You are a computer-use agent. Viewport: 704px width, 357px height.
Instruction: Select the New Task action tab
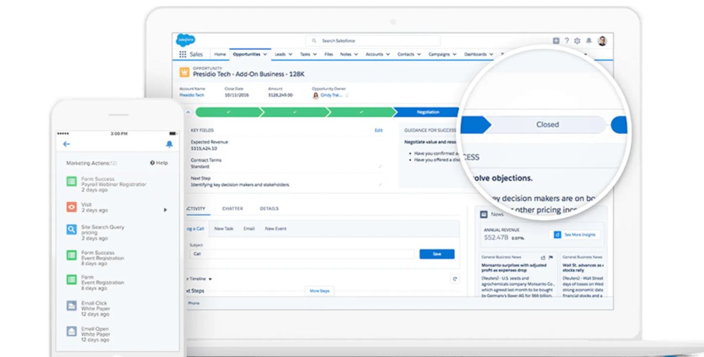(x=224, y=229)
